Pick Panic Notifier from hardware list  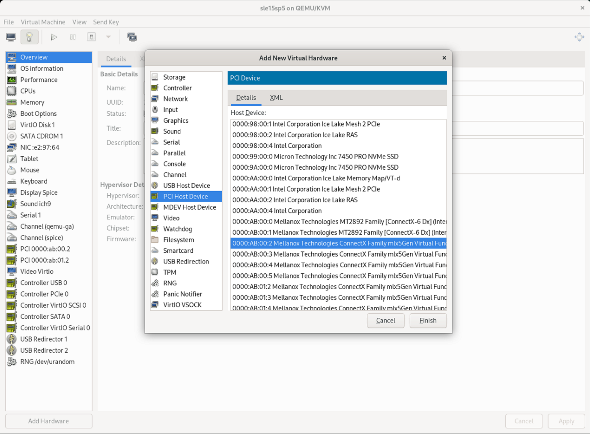pyautogui.click(x=182, y=294)
